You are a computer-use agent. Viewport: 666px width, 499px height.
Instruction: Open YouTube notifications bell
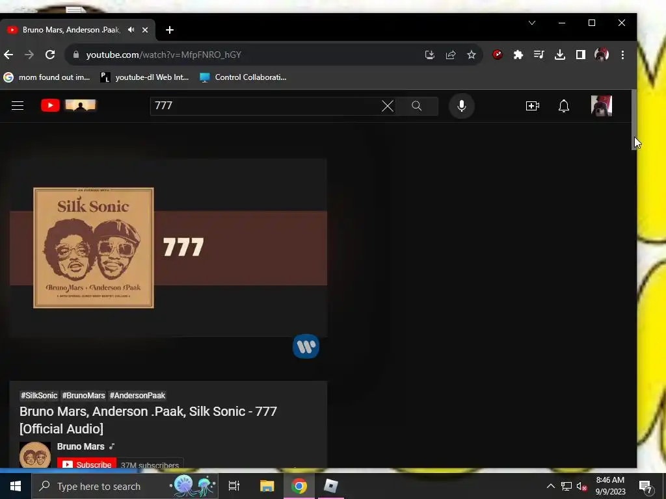pos(564,106)
